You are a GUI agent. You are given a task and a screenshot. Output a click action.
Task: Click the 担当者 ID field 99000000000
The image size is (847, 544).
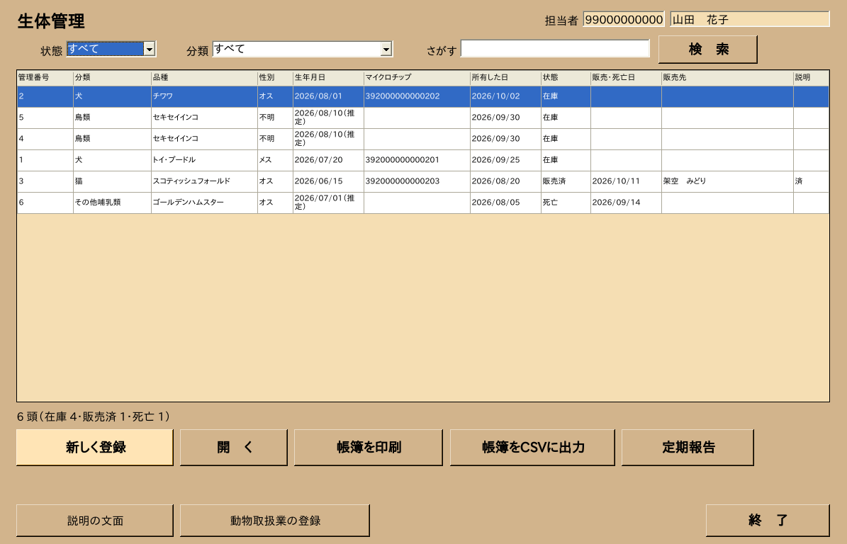pos(624,19)
